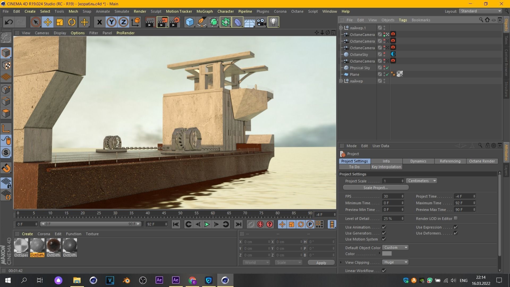Click the default object Color swatch
This screenshot has width=510, height=287.
[x=387, y=254]
